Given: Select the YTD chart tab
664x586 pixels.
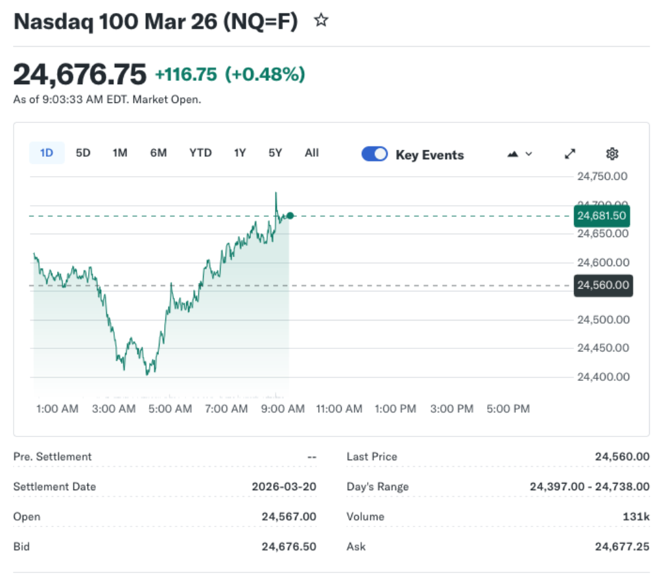Looking at the screenshot, I should point(200,153).
